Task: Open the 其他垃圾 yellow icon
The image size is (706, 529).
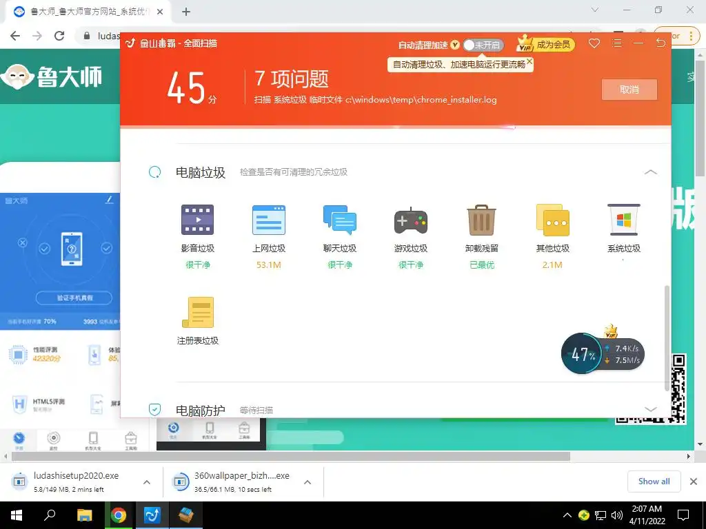Action: tap(552, 220)
